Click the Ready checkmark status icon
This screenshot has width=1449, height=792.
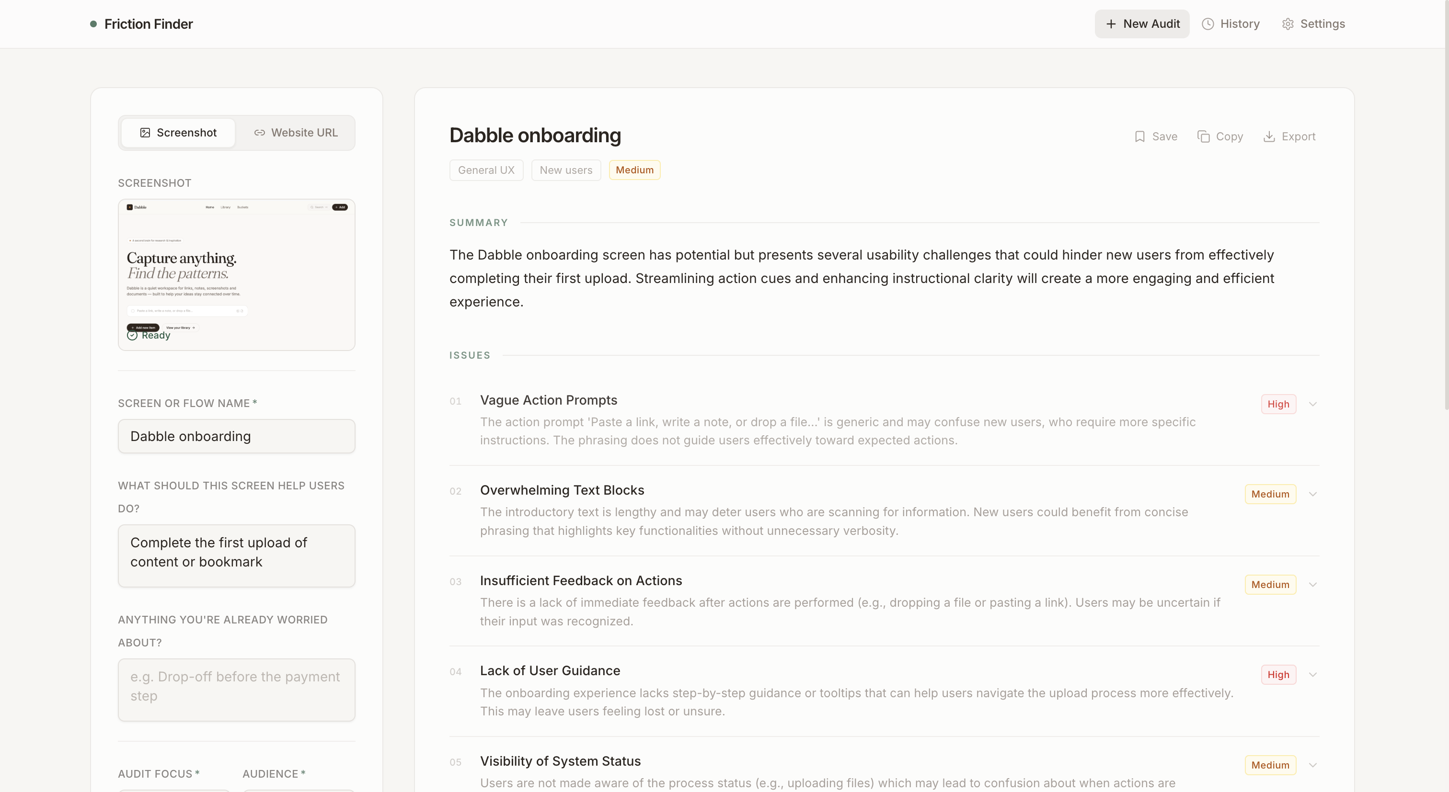point(132,336)
